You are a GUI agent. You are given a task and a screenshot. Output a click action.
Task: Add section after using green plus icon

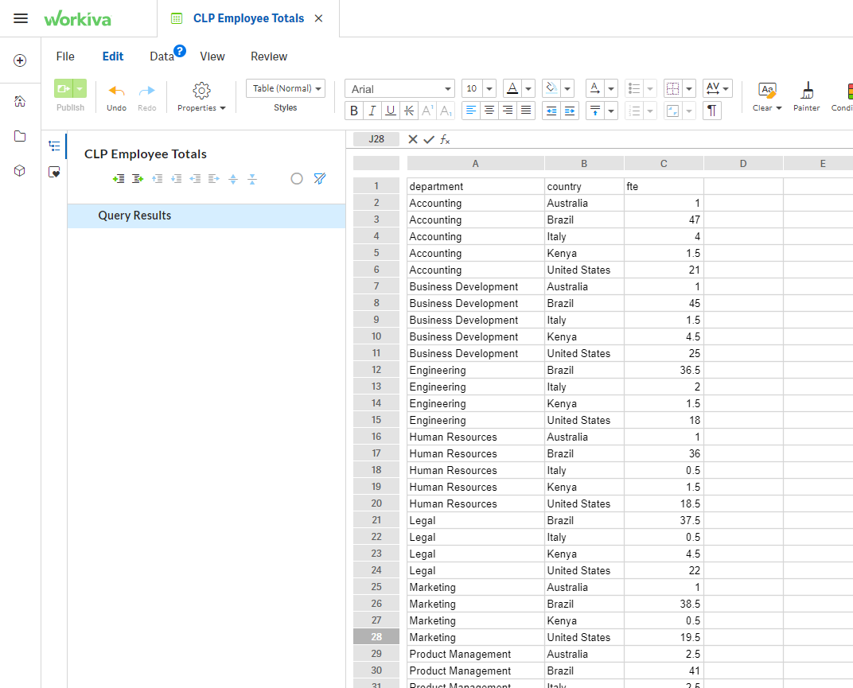pyautogui.click(x=138, y=179)
